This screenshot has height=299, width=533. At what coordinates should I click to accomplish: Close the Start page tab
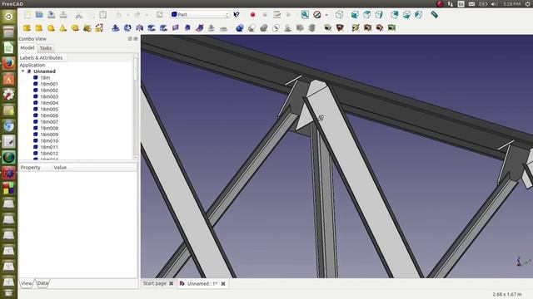(171, 283)
